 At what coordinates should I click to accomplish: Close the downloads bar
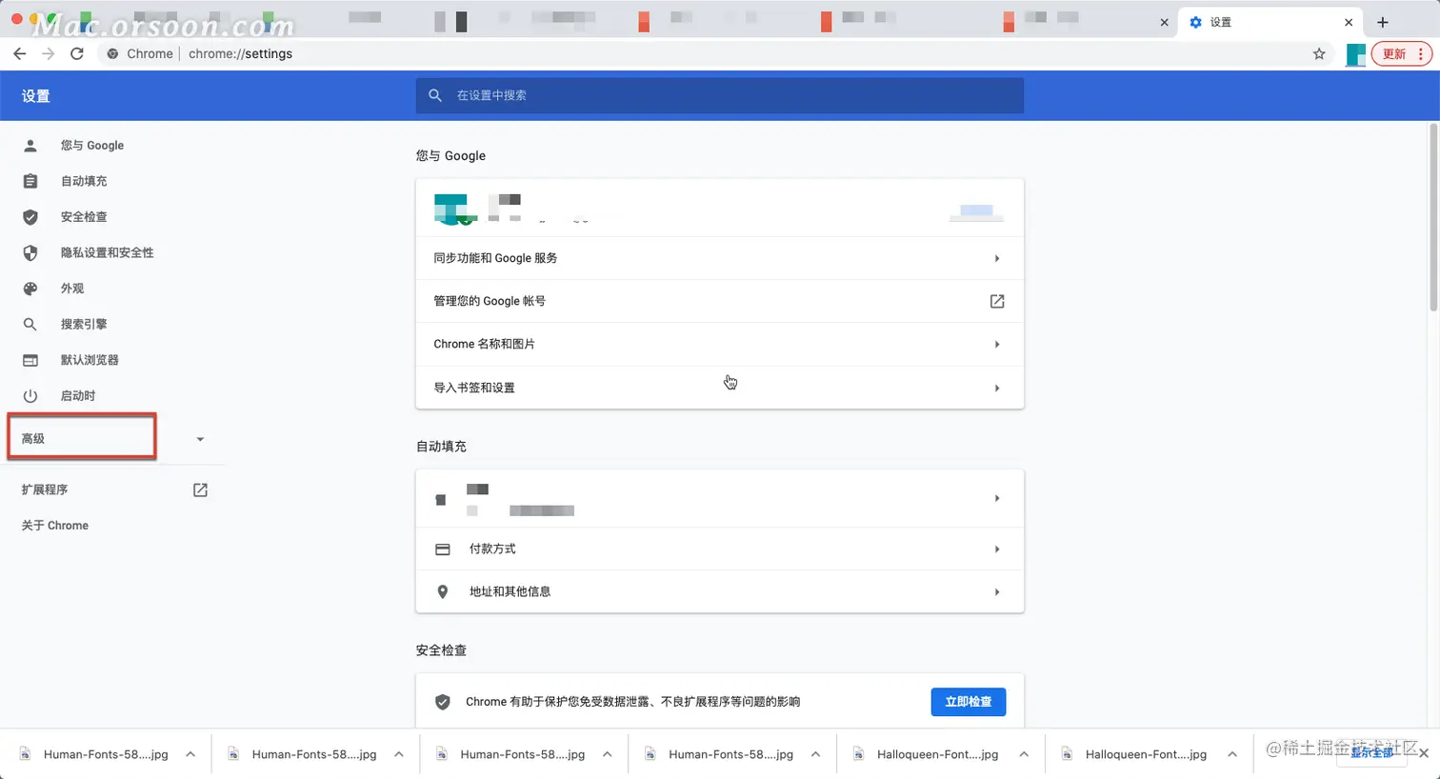[1424, 753]
